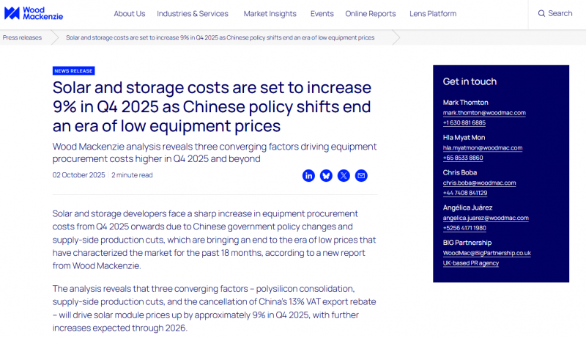Screen dimensions: 586x338
Task: Open the Lens Platform menu
Action: pyautogui.click(x=431, y=13)
